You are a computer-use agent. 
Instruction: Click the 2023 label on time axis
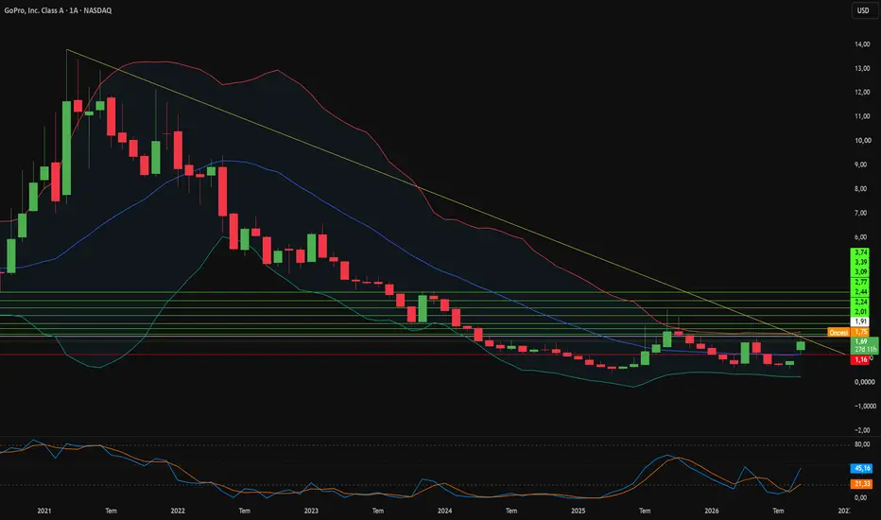click(x=311, y=511)
